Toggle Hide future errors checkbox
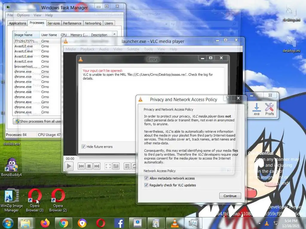The width and height of the screenshot is (306, 229). tap(84, 147)
